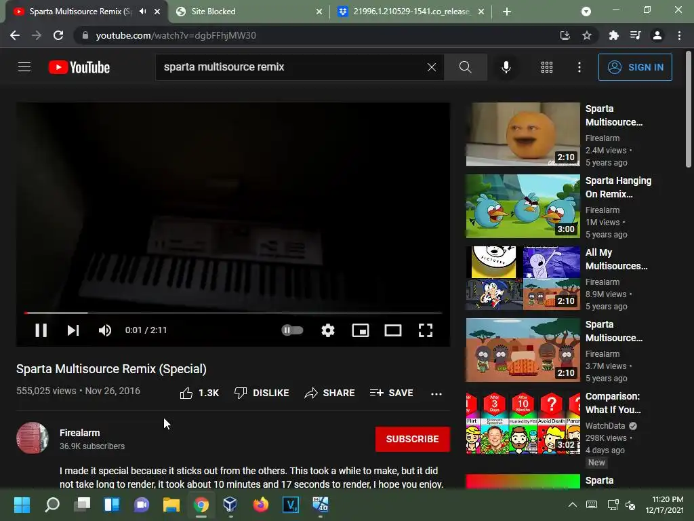View the site padlock info
This screenshot has height=521, width=694.
tap(85, 35)
